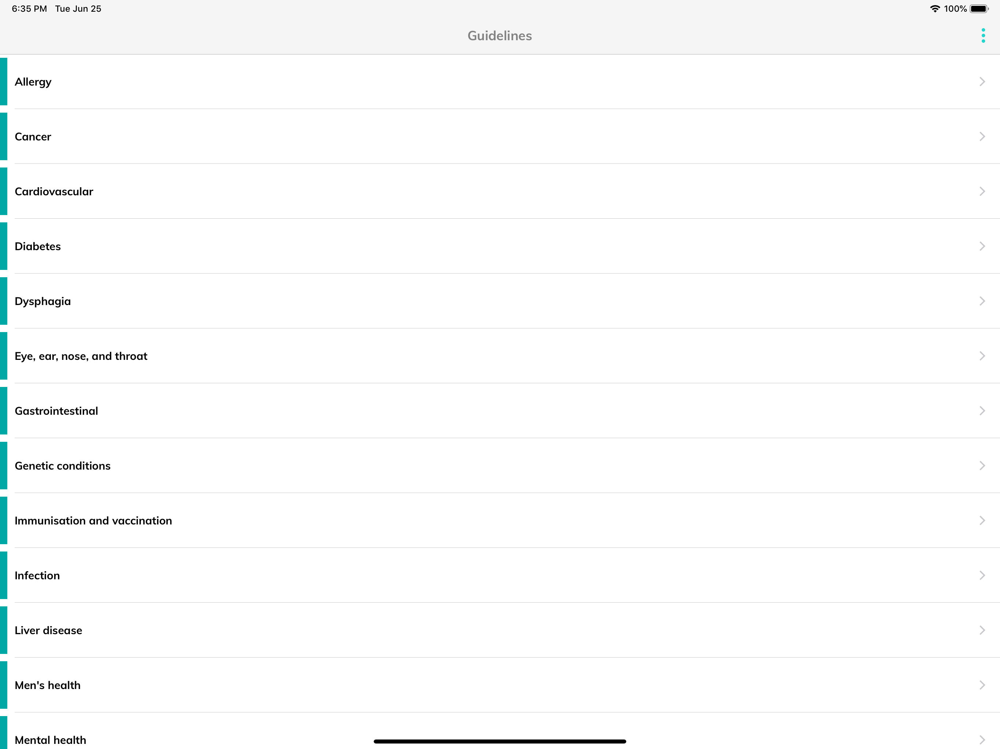The width and height of the screenshot is (1000, 749).
Task: Expand the Cancer row chevron
Action: point(982,136)
